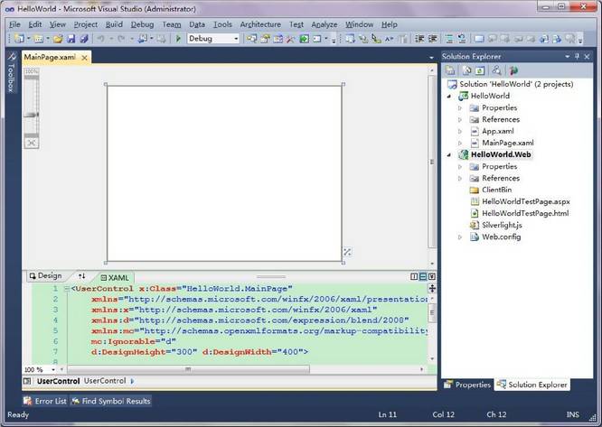Click the designer resize handle icon at canvas corner
Screen dimensions: 602x427
pos(347,252)
